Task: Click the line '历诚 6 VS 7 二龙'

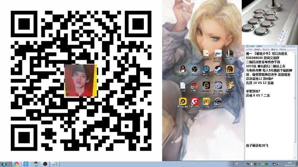Action: tap(258, 95)
